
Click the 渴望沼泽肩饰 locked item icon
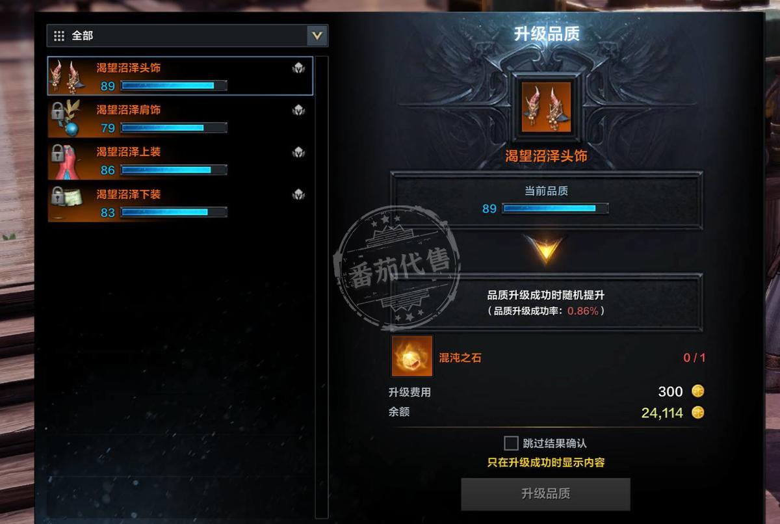(68, 118)
